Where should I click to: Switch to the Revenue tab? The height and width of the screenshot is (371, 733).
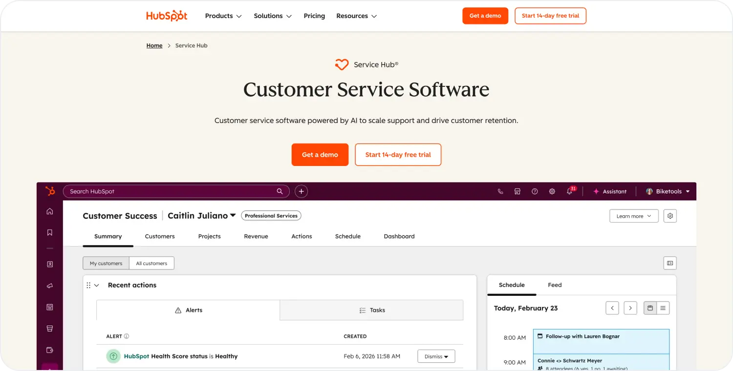click(256, 236)
